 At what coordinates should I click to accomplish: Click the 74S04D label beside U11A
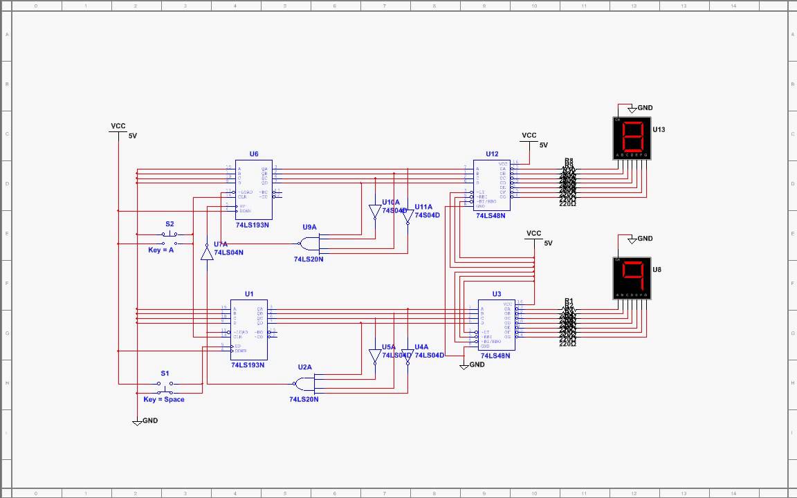pos(428,215)
